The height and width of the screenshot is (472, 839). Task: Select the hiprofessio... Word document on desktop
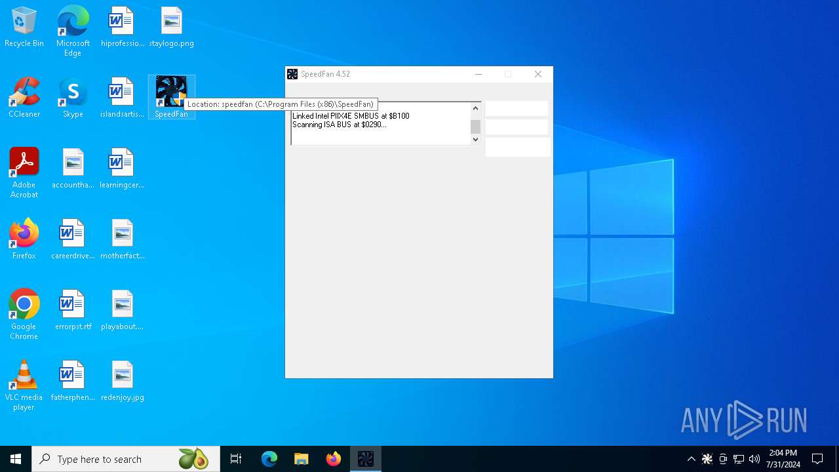pos(122,27)
